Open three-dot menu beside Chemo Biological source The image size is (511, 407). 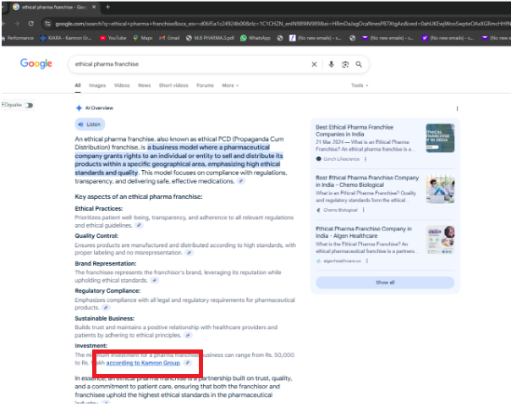coord(364,209)
